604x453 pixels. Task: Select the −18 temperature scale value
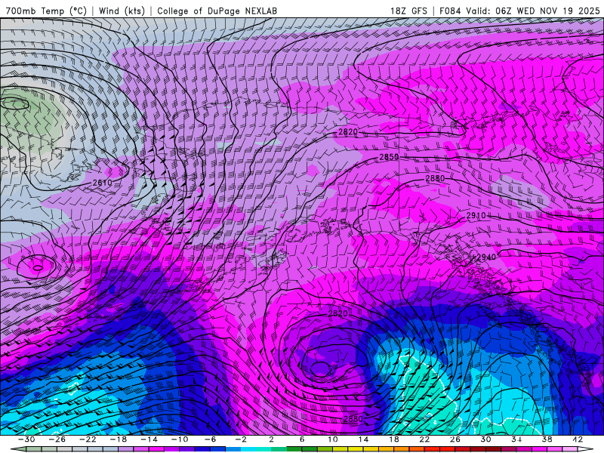click(119, 439)
